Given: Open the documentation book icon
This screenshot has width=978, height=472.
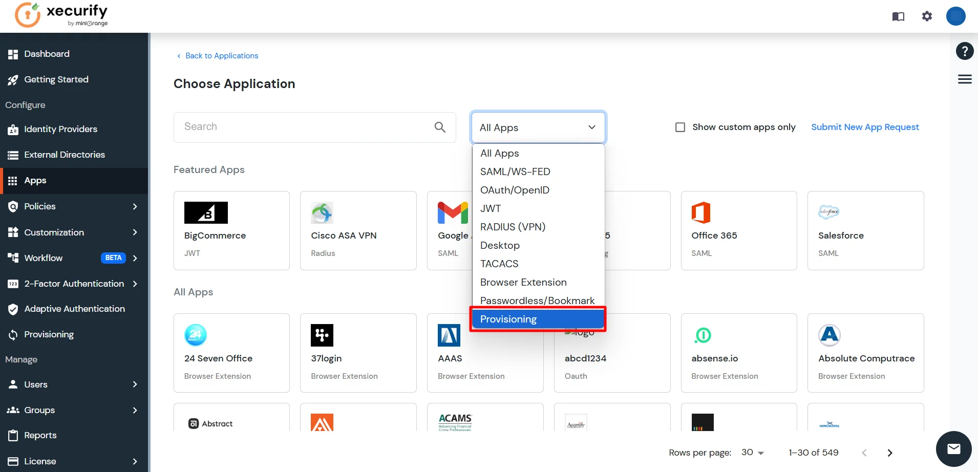Looking at the screenshot, I should click(898, 16).
